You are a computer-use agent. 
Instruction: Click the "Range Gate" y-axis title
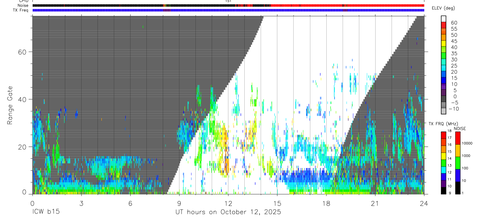tap(10, 105)
